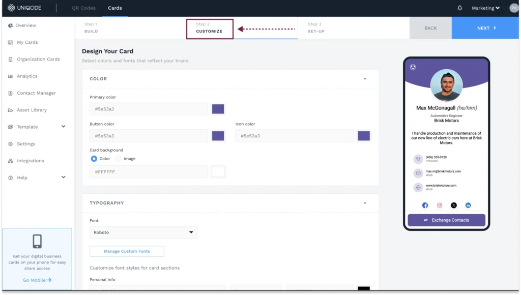Click Exchange Contacts button in preview
The height and width of the screenshot is (295, 521).
click(x=446, y=220)
